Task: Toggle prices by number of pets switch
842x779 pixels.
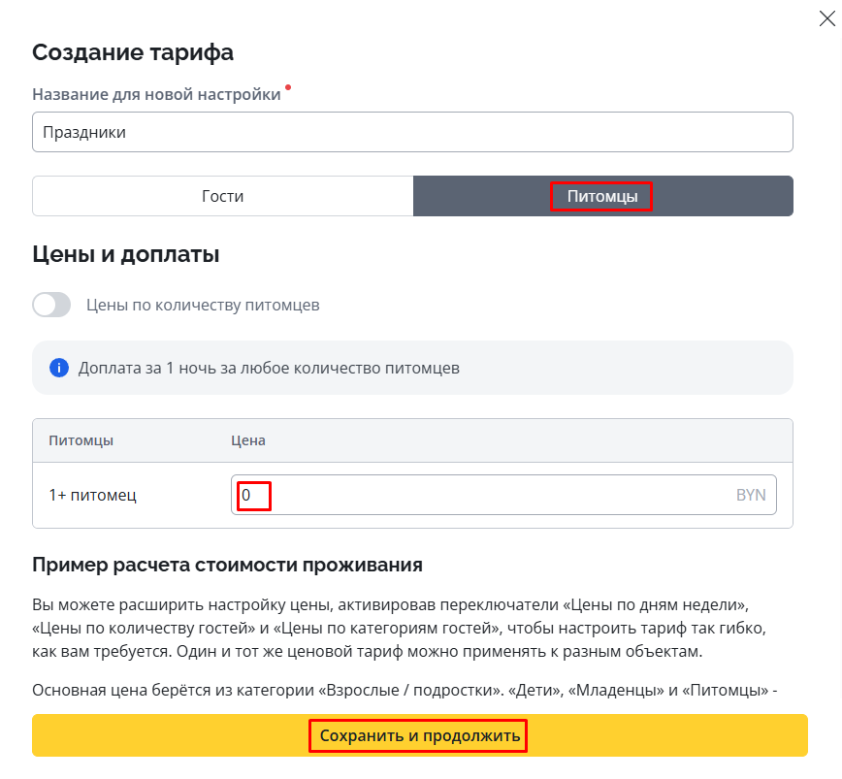Action: 52,305
